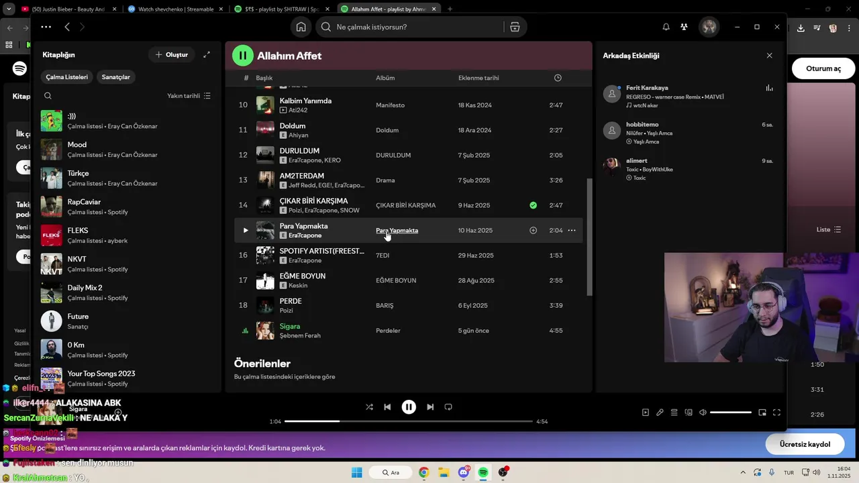Toggle shuffle in player bar

coord(369,407)
